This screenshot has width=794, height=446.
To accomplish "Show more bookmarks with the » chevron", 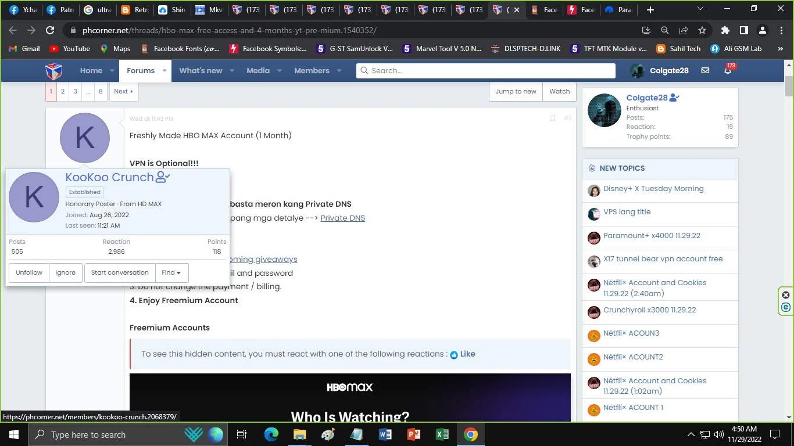I will coord(780,49).
